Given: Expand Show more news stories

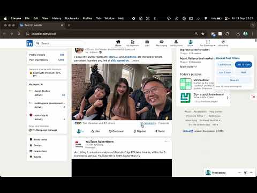Looking at the screenshot, I should tap(188, 66).
